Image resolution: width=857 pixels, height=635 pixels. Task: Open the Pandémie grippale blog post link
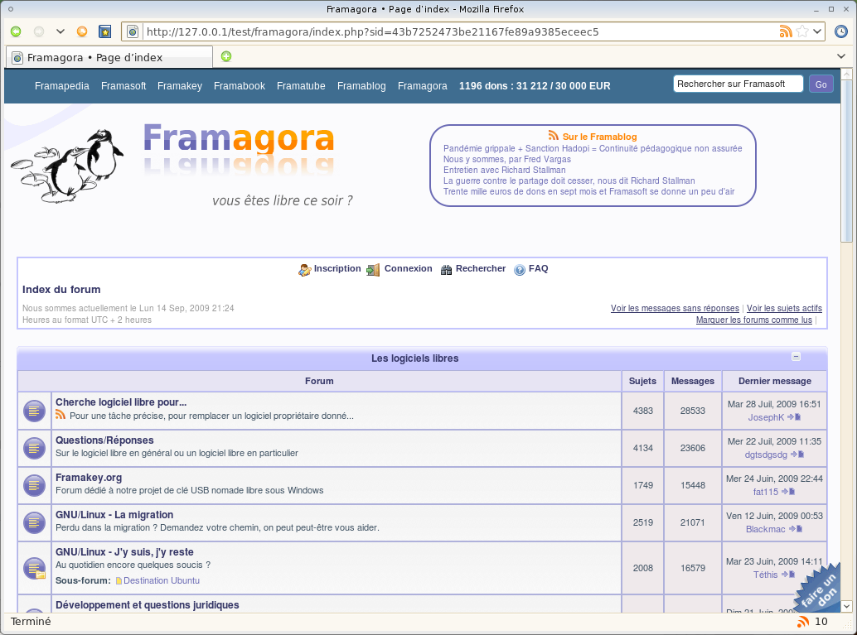[593, 148]
